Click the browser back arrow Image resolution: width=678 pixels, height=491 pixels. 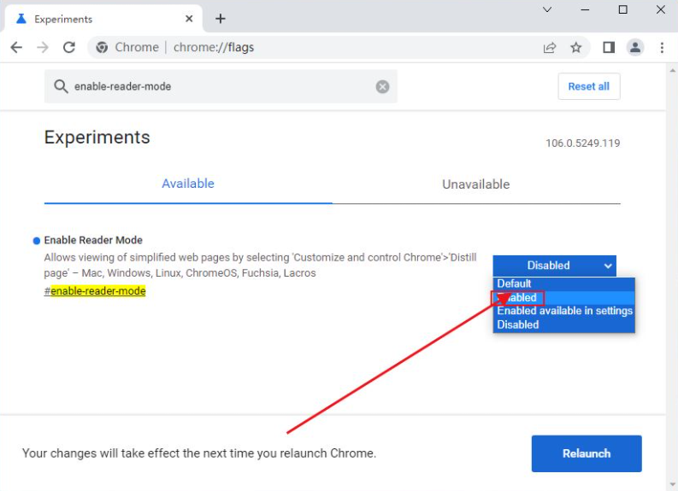click(16, 47)
